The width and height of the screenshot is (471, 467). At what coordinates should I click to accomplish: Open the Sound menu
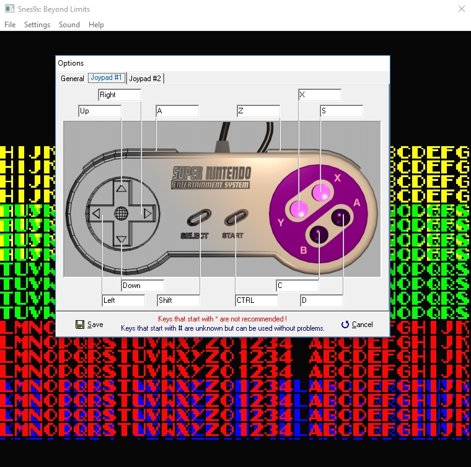coord(69,25)
